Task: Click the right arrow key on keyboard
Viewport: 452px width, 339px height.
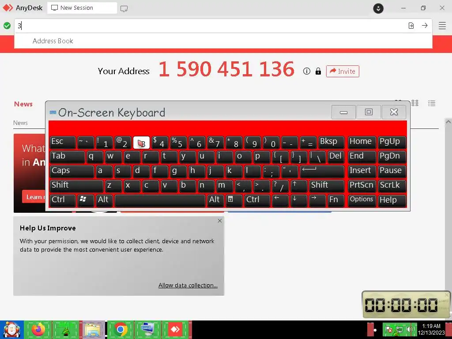Action: click(x=317, y=200)
